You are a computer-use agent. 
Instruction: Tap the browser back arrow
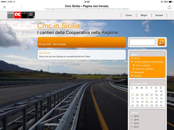pyautogui.click(x=13, y=7)
